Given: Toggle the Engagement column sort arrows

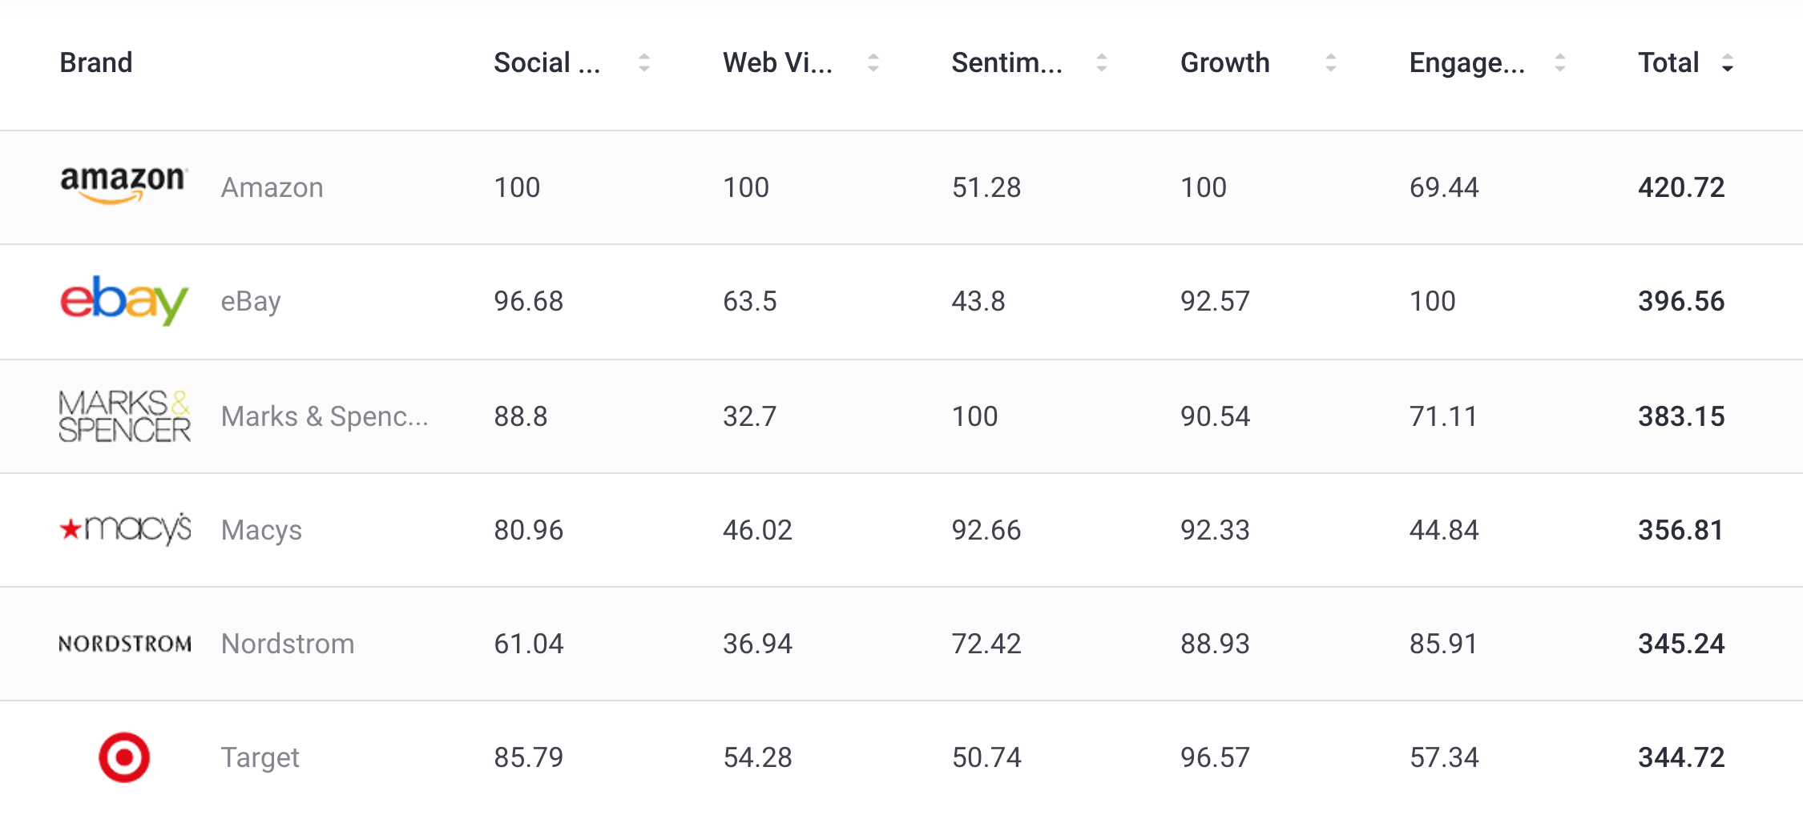Looking at the screenshot, I should (1559, 62).
